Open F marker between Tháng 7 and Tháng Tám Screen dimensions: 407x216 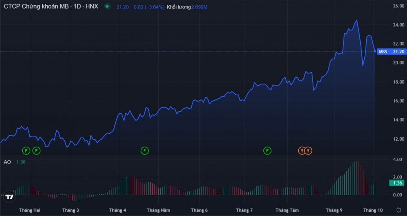[267, 150]
